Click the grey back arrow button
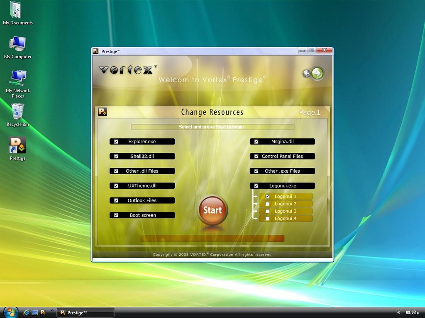This screenshot has height=318, width=425. tap(306, 73)
